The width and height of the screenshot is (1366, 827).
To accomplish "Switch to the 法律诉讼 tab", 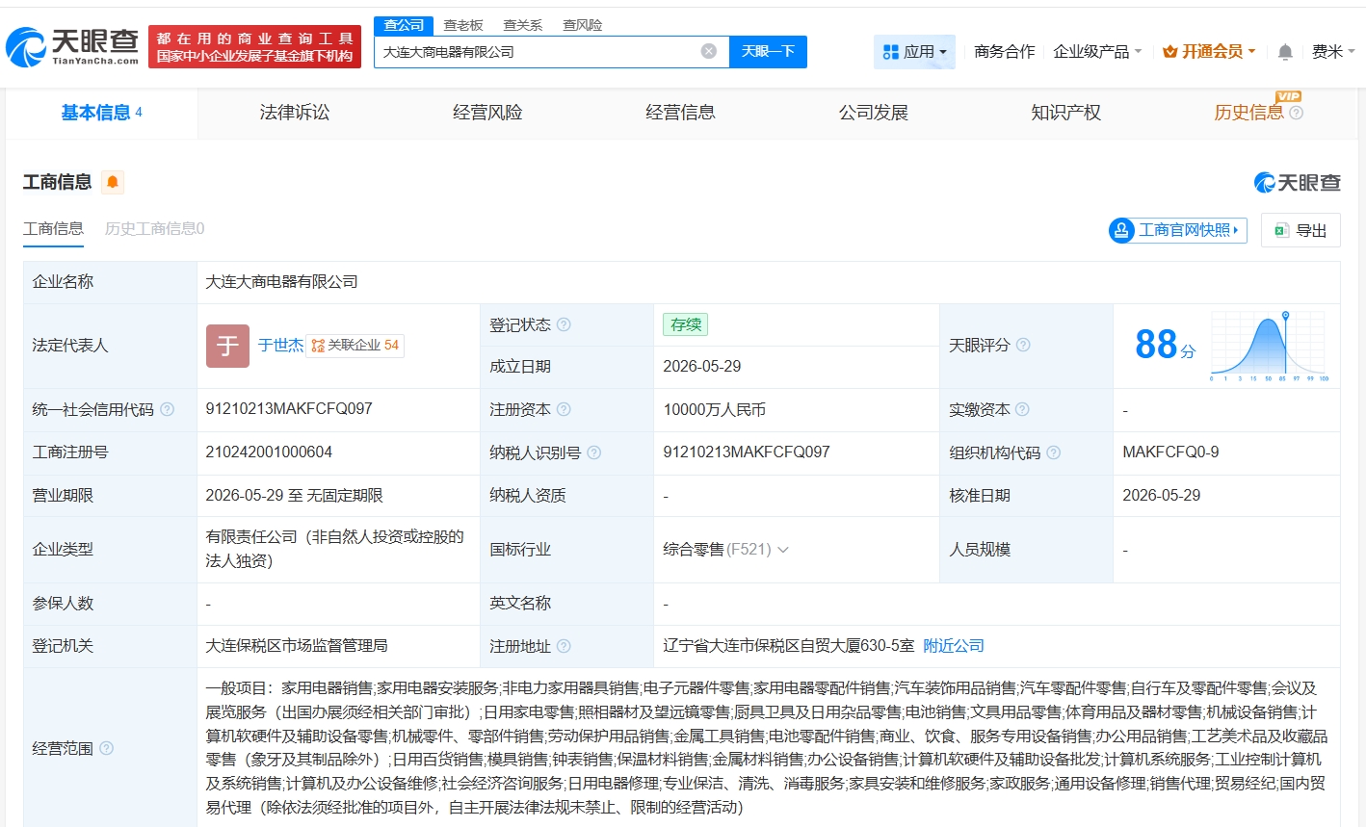I will pyautogui.click(x=295, y=113).
